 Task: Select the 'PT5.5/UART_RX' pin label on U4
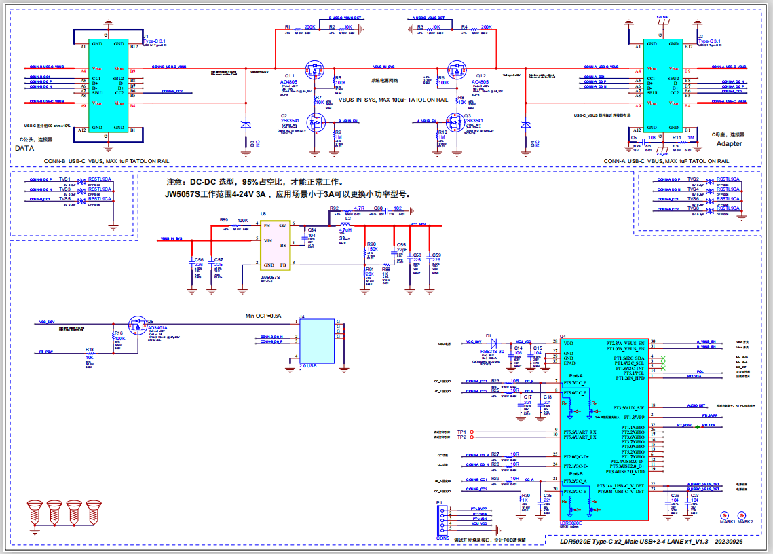580,432
